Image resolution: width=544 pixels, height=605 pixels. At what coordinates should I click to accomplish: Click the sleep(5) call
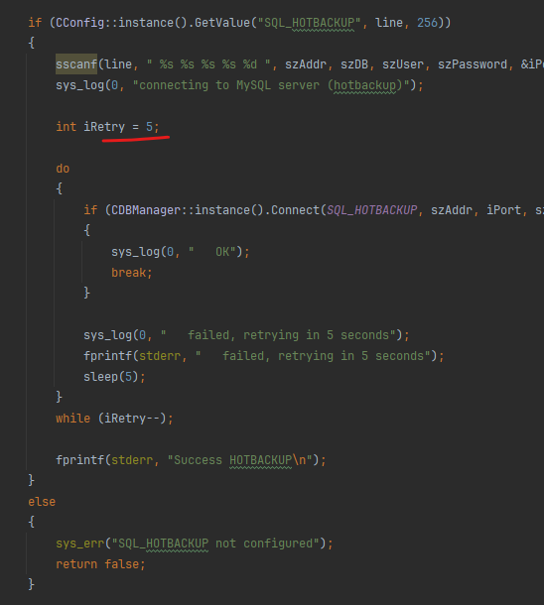click(x=114, y=377)
